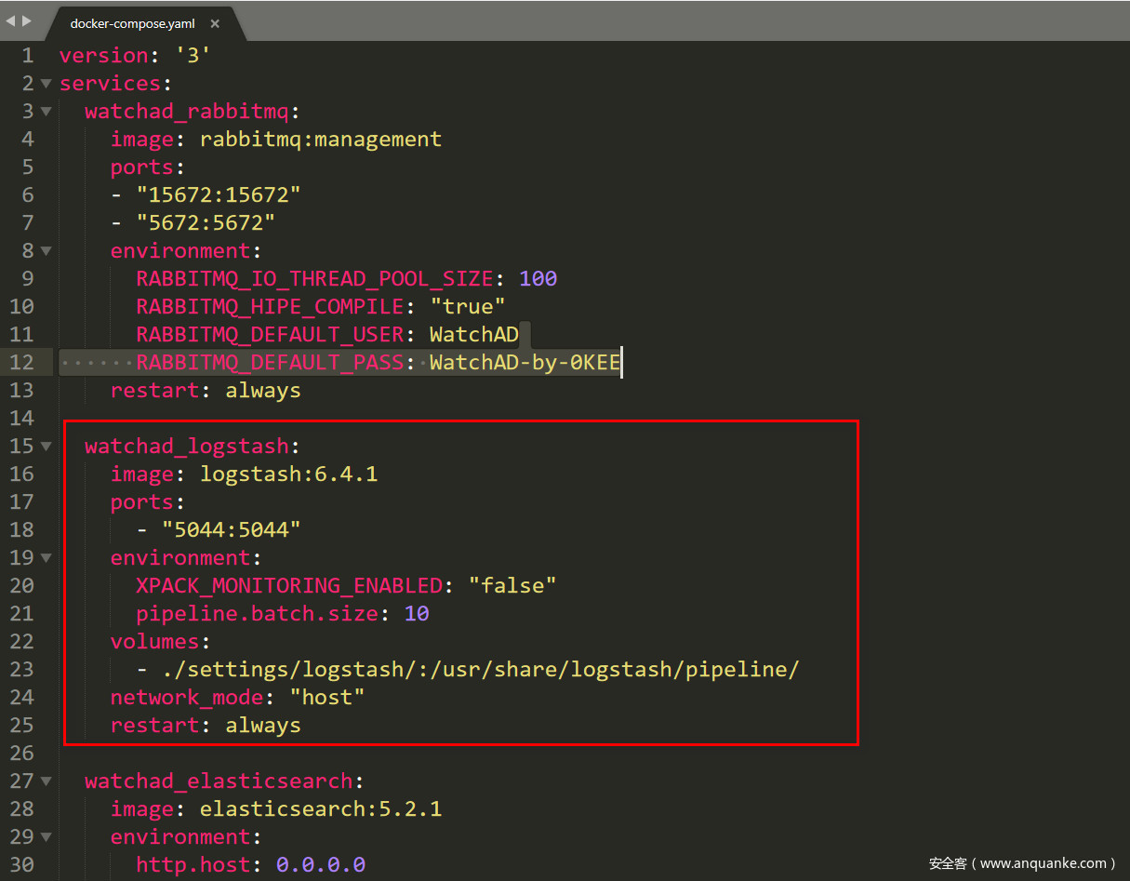Place cursor in the WatchAD-by-0KEE password value
1130x881 pixels.
tap(524, 363)
